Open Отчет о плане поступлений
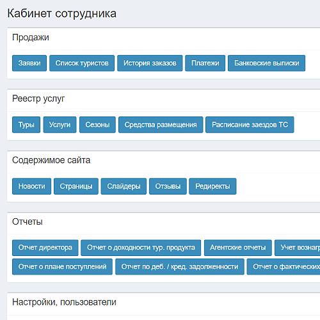This screenshot has height=320, width=320. [62, 267]
